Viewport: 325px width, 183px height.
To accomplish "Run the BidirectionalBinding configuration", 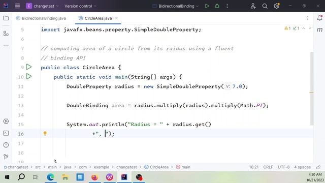I will pyautogui.click(x=207, y=6).
